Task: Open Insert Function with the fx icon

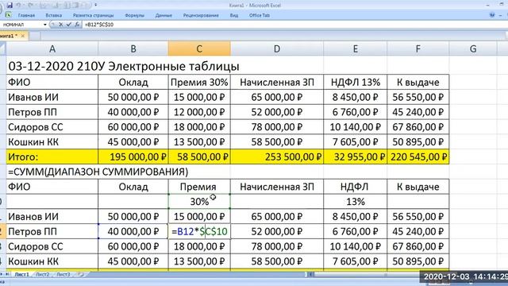Action: point(77,25)
